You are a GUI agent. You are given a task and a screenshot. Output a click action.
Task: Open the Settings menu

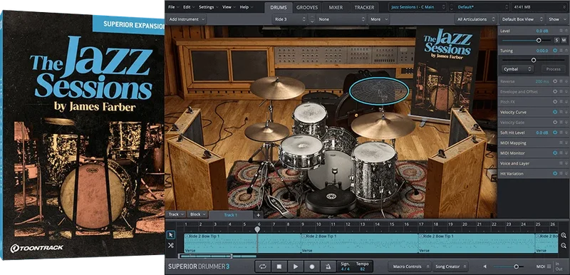209,7
